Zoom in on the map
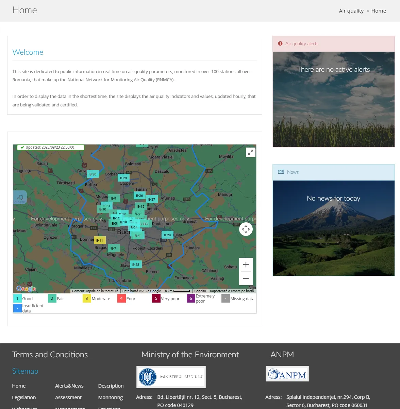This screenshot has width=400, height=409. 246,265
